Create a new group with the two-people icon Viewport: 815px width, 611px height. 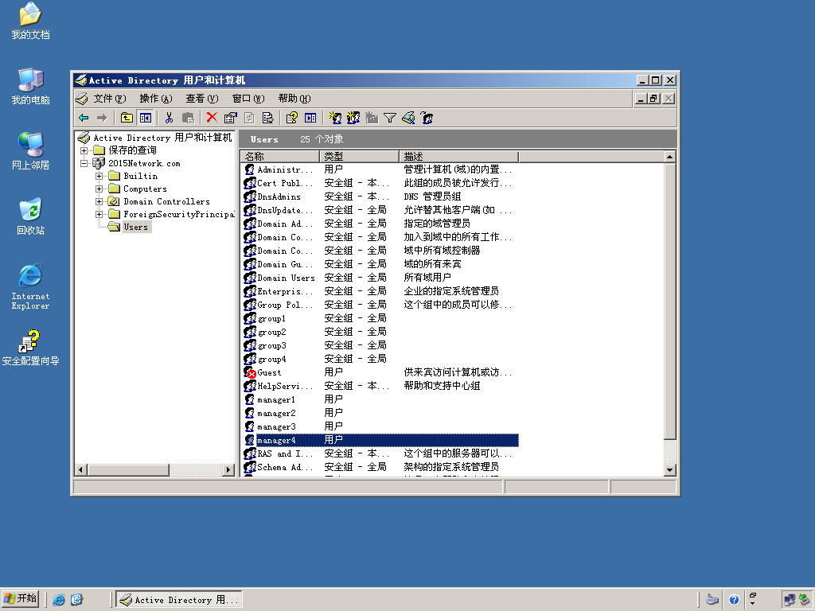[353, 118]
